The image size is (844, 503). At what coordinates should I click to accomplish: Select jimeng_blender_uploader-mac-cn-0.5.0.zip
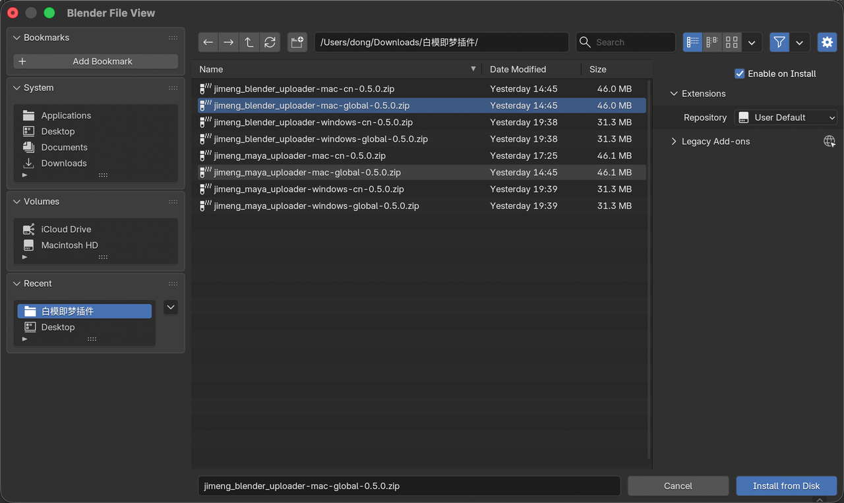(422, 88)
